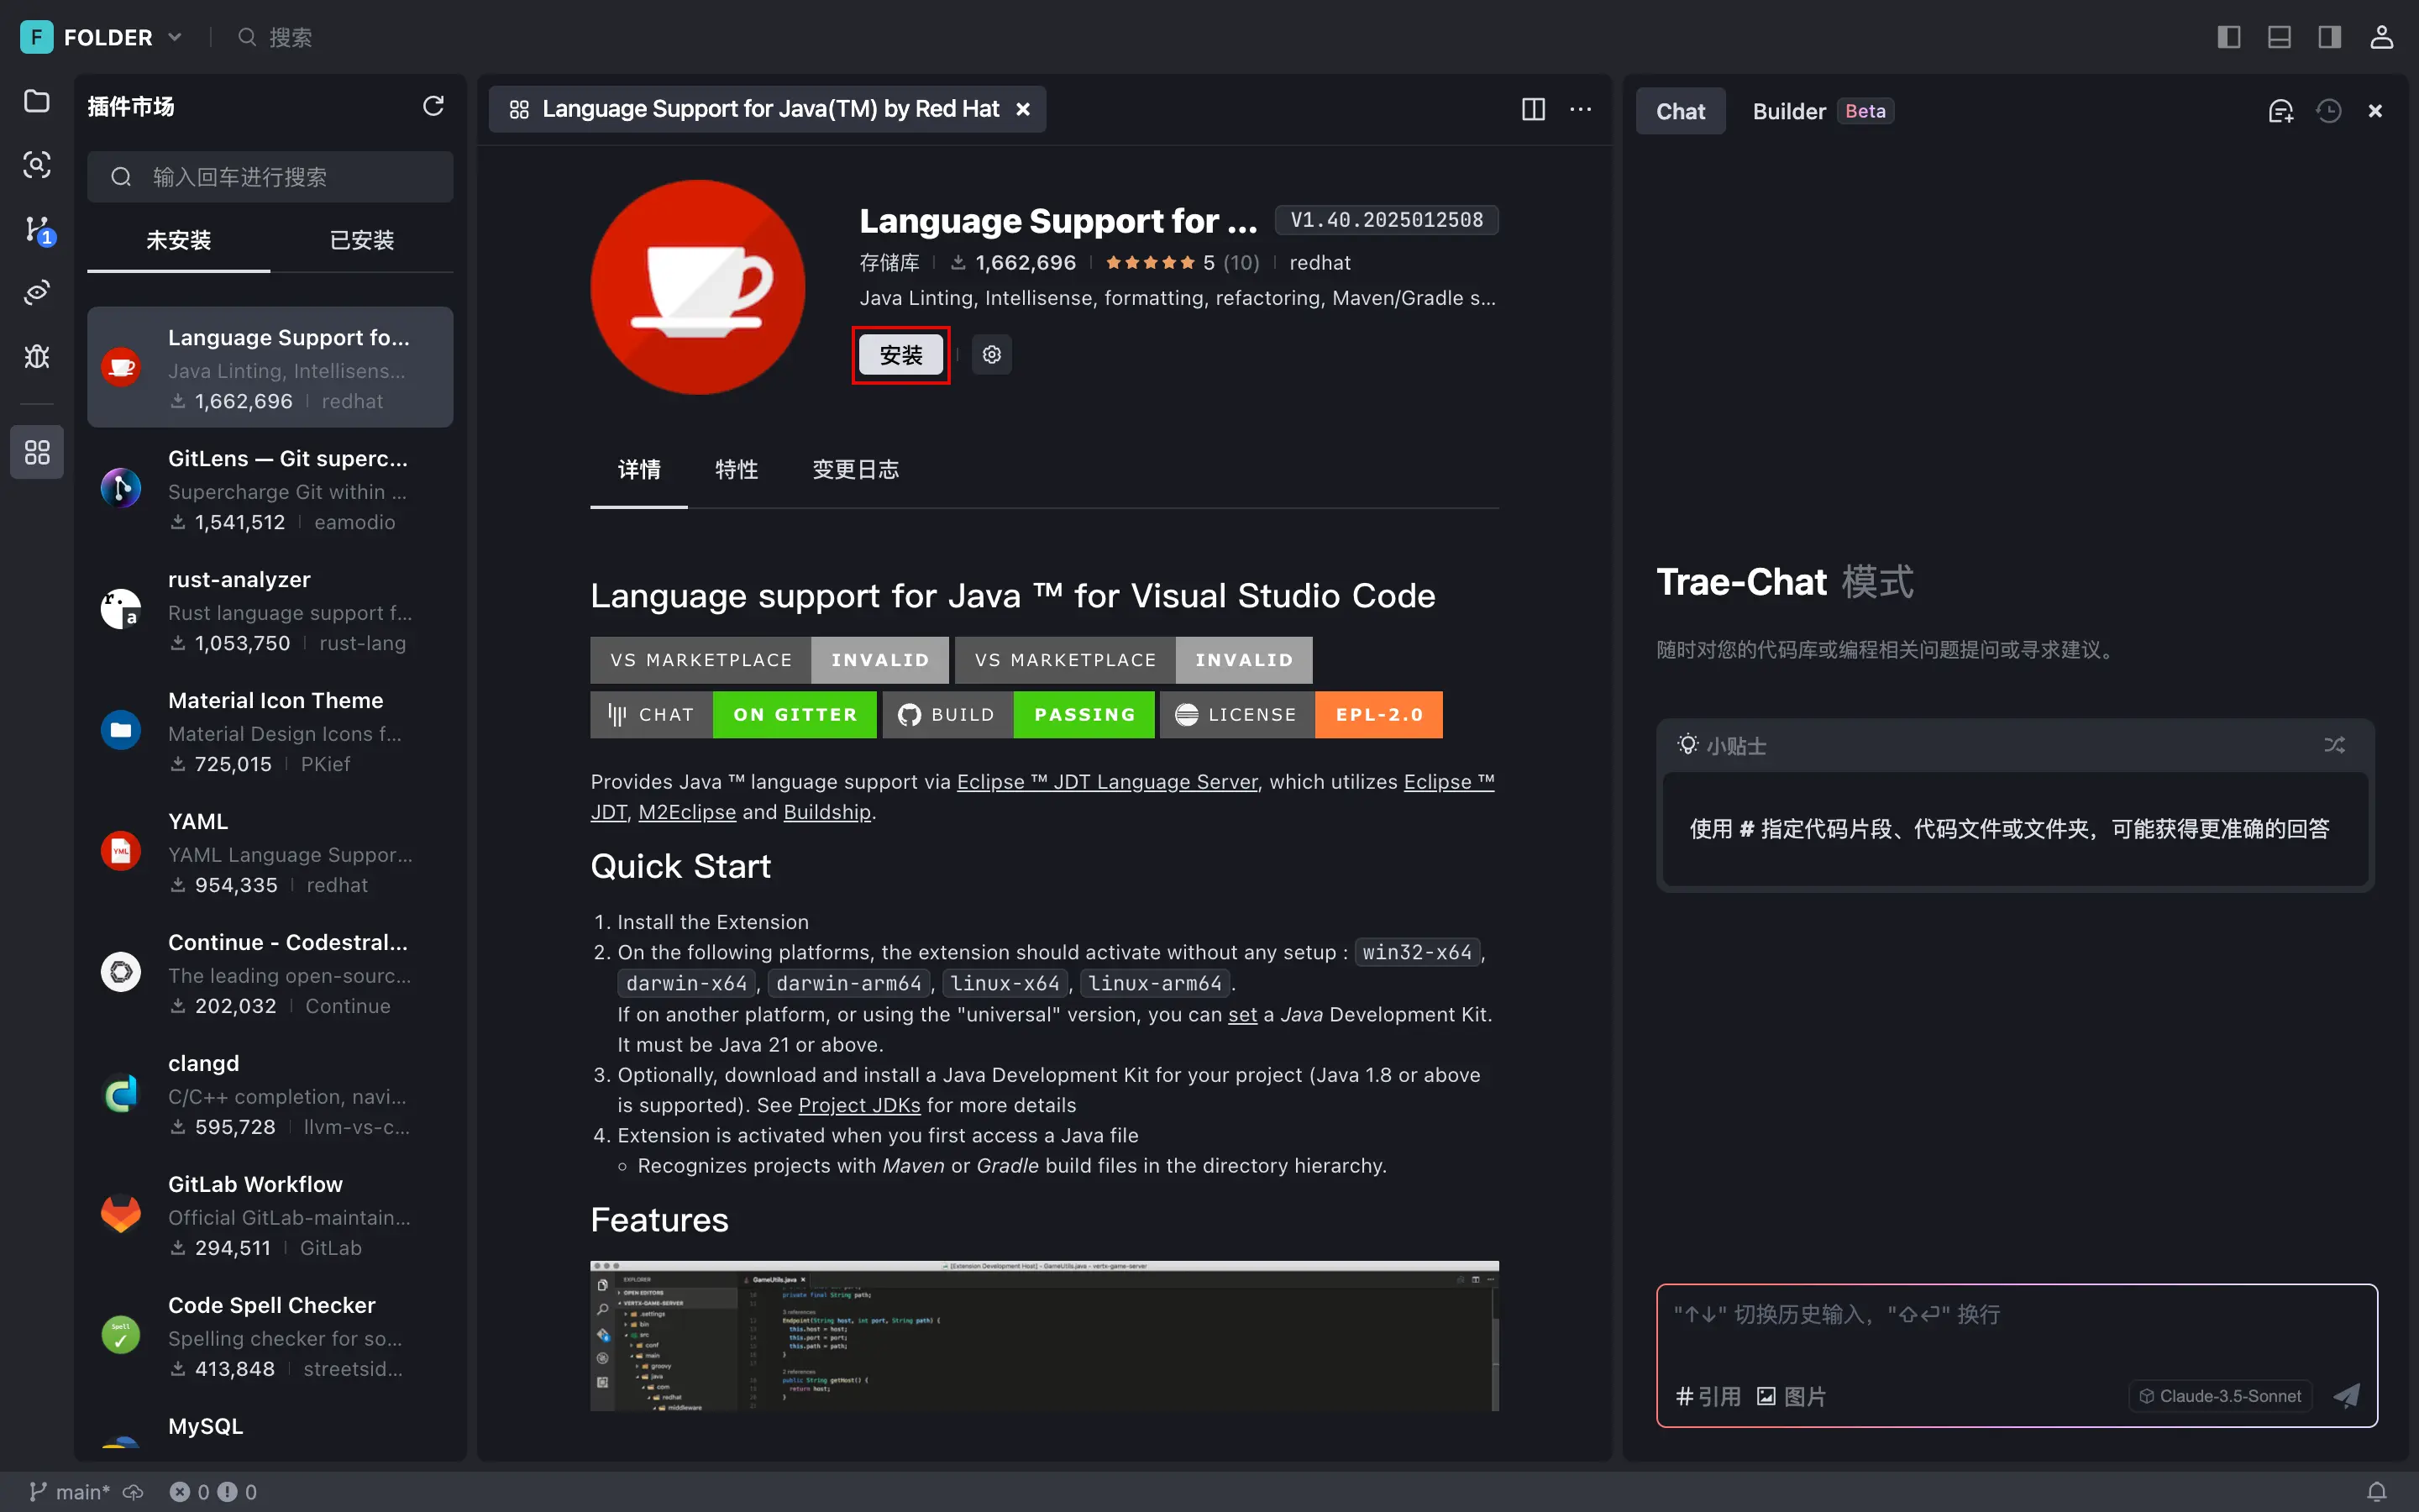Switch to the 特性 tab
2419x1512 pixels.
pos(735,469)
